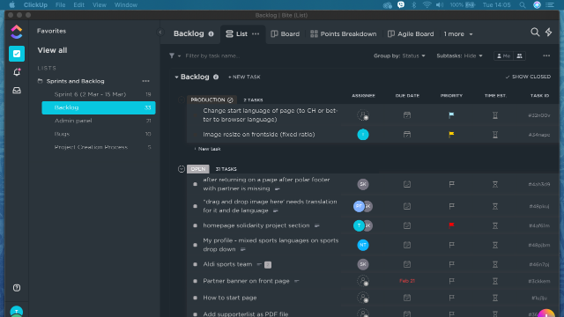Set priority flag for Image resize task
Viewport: 564px width, 317px height.
pos(451,135)
